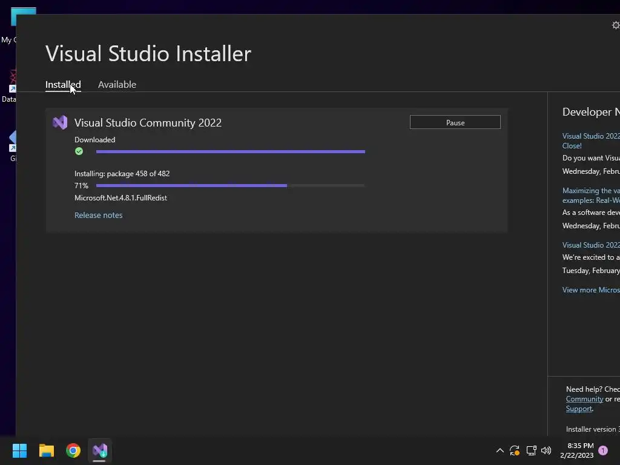This screenshot has width=620, height=465.
Task: Switch to the Available tab
Action: pyautogui.click(x=117, y=85)
